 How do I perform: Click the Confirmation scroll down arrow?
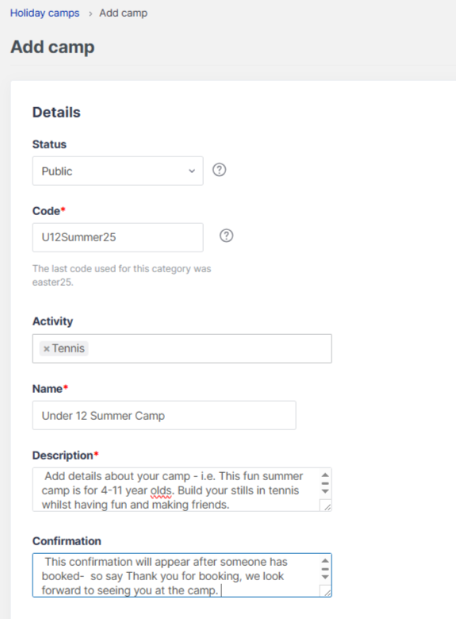pyautogui.click(x=325, y=577)
